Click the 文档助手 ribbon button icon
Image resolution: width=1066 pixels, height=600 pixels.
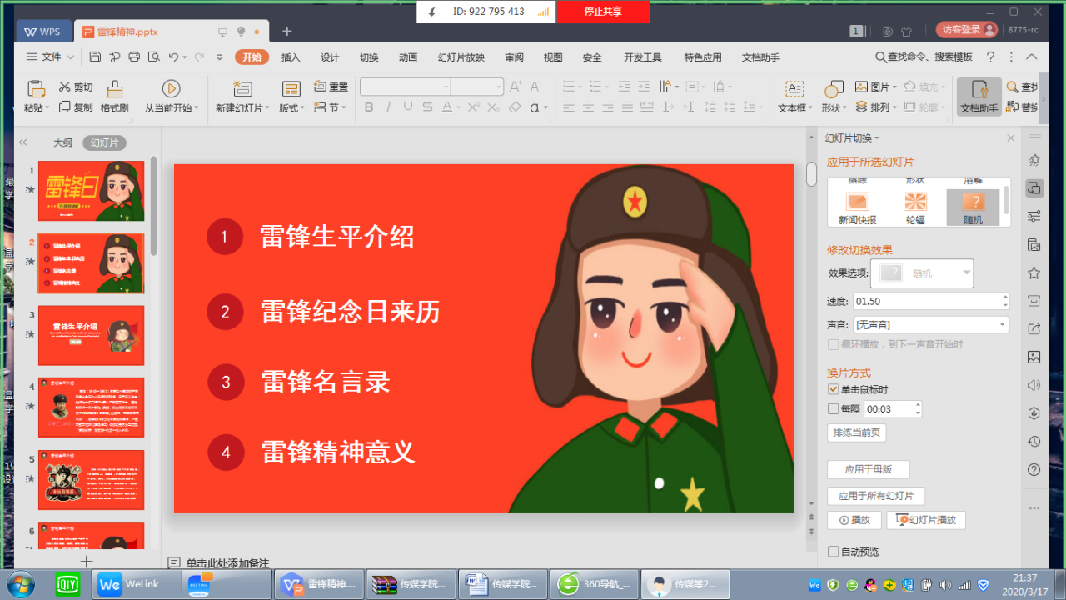click(979, 89)
